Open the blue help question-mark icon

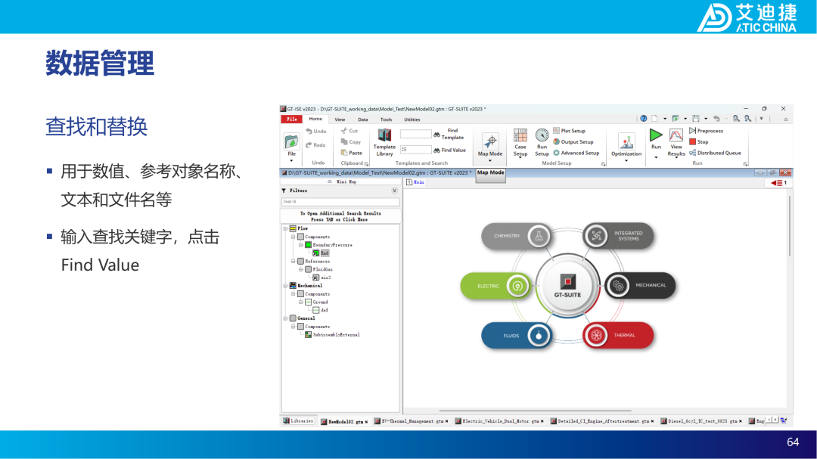644,119
